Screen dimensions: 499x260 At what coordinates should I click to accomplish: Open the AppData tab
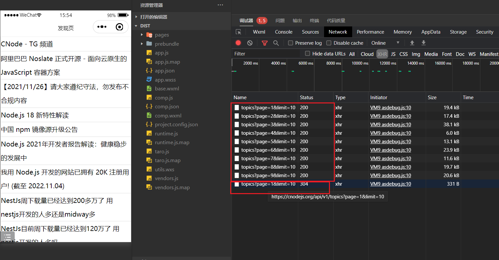(x=431, y=32)
